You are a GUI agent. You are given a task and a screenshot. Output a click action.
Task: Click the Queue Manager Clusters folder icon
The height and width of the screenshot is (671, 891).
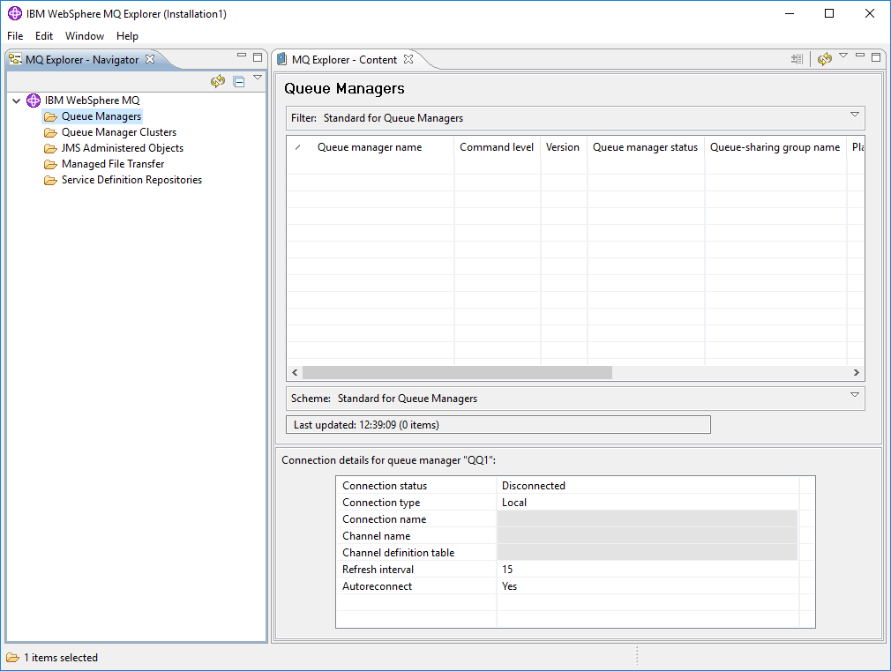[x=50, y=133]
